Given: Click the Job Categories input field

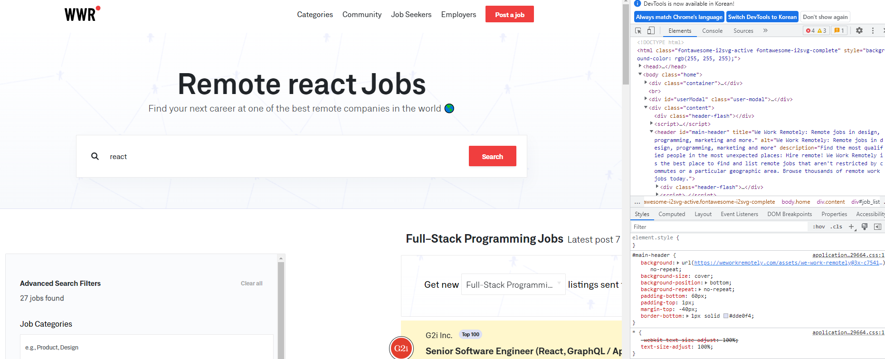Looking at the screenshot, I should [x=147, y=347].
